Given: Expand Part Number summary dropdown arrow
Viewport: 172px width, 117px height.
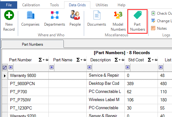Looking at the screenshot, I should tap(44, 60).
